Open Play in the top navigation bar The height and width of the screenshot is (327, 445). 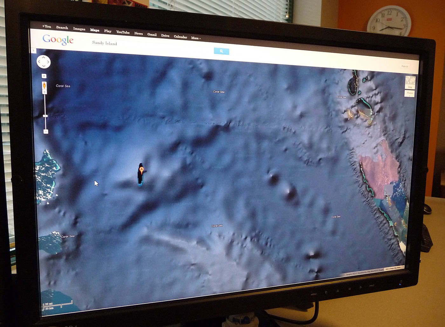[108, 31]
